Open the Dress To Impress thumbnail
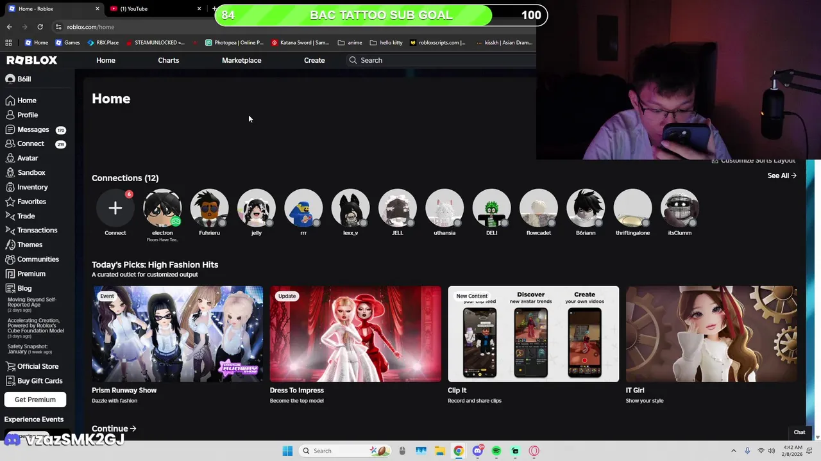The height and width of the screenshot is (461, 821). [355, 334]
